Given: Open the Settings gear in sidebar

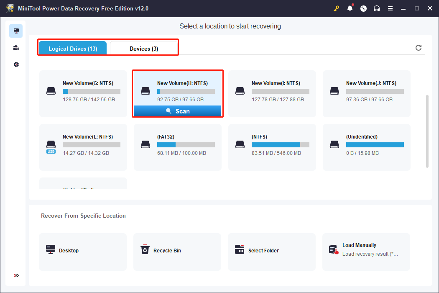Looking at the screenshot, I should pos(16,64).
